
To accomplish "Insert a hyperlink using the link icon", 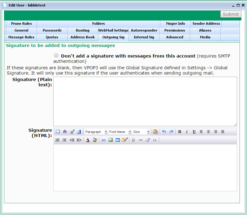I will coord(104,140).
